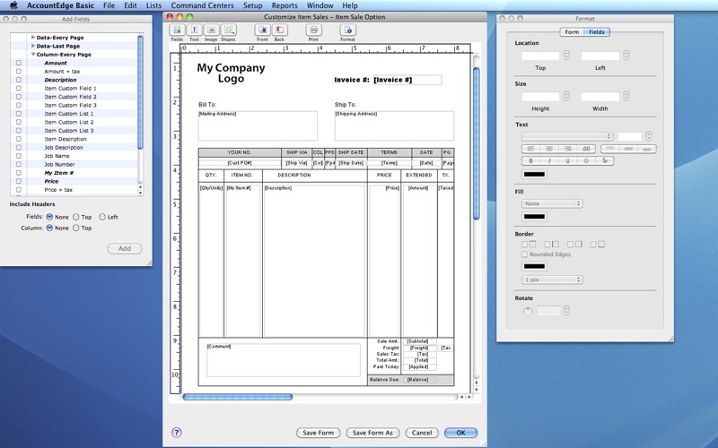Click the Print icon in the toolbar
This screenshot has width=718, height=448.
point(313,30)
